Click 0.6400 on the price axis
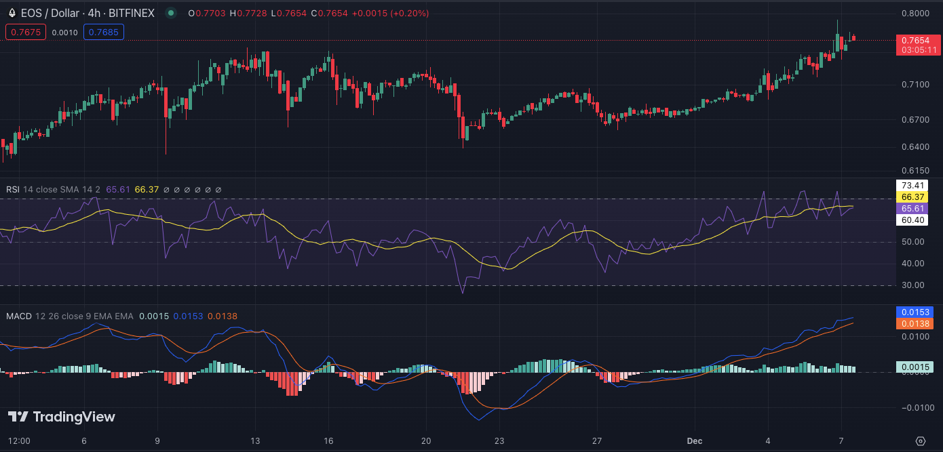Screen dimensions: 943x452 (915, 146)
